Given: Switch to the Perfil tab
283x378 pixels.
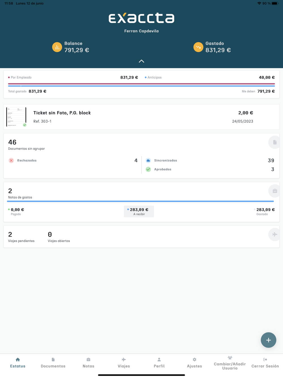Looking at the screenshot, I should (159, 363).
